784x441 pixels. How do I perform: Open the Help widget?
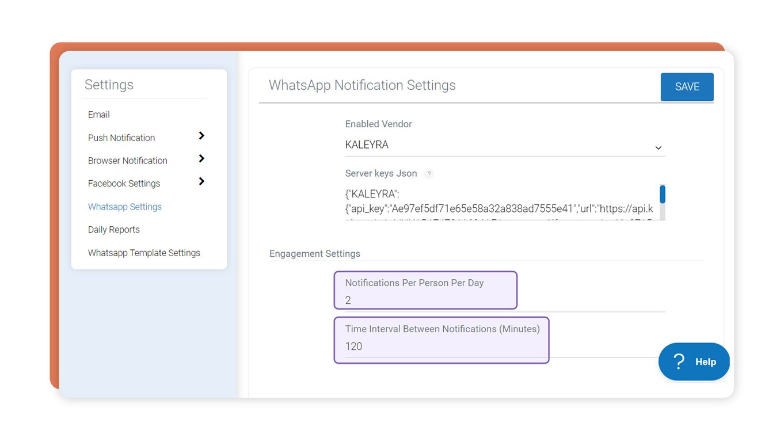click(x=694, y=362)
